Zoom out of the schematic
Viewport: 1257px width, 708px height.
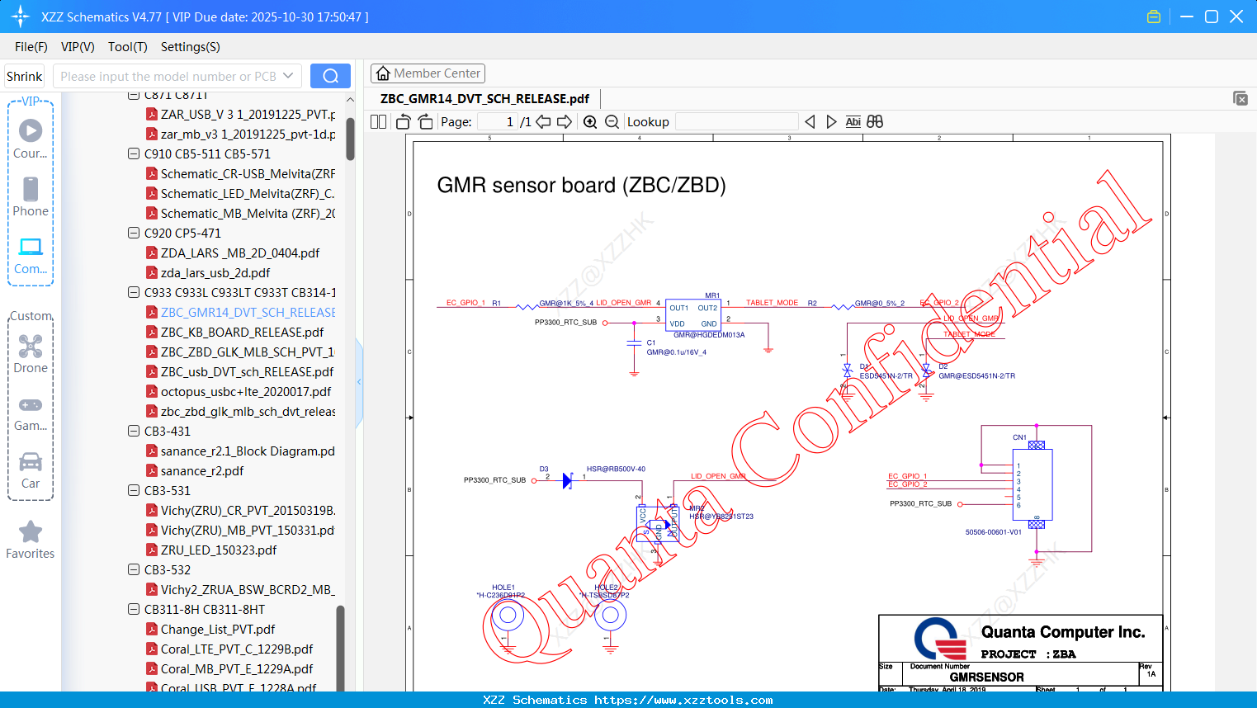612,121
